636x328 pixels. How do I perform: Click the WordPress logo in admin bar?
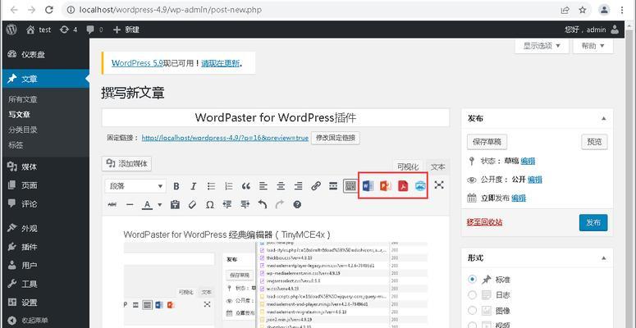pyautogui.click(x=11, y=30)
